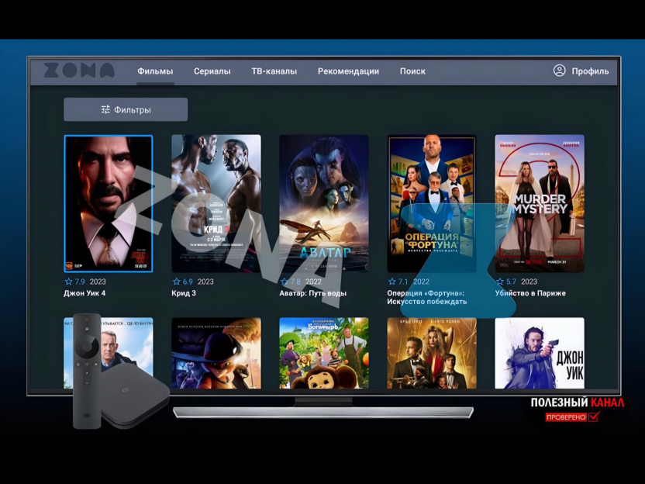This screenshot has height=484, width=645.
Task: Click the star icon beside 6.9 rating
Action: pos(176,282)
